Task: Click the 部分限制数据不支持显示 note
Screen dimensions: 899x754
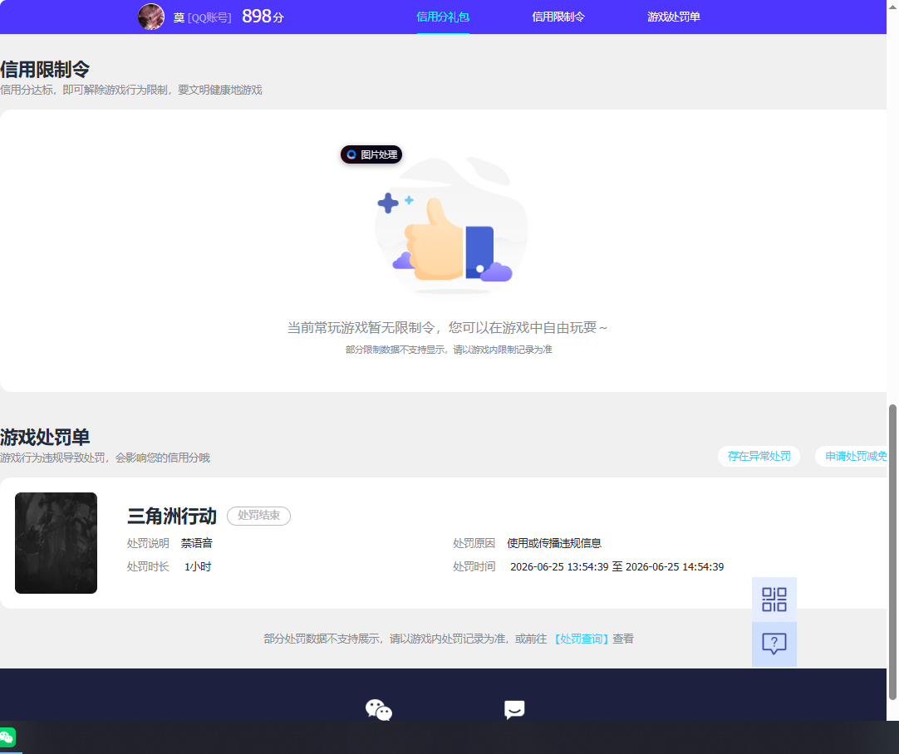Action: [x=449, y=350]
